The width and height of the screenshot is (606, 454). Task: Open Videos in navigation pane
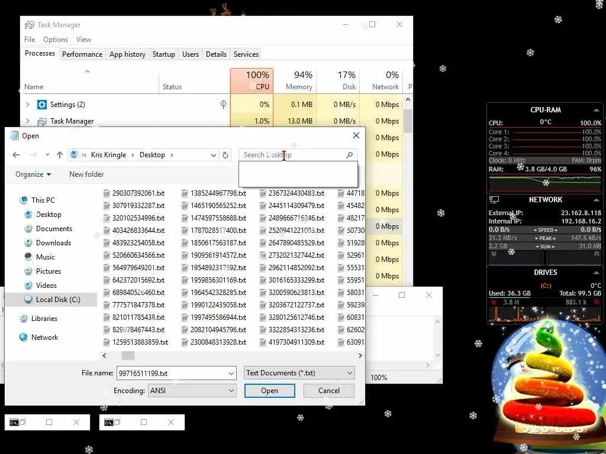tap(46, 286)
